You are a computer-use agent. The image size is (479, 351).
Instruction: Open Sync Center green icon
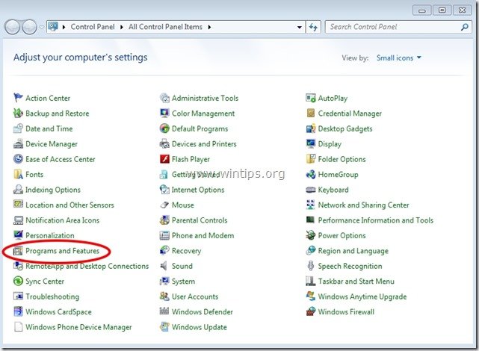point(18,281)
